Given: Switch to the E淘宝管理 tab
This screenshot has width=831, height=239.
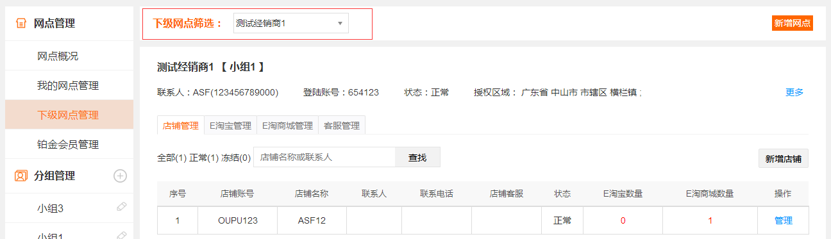Looking at the screenshot, I should 230,126.
